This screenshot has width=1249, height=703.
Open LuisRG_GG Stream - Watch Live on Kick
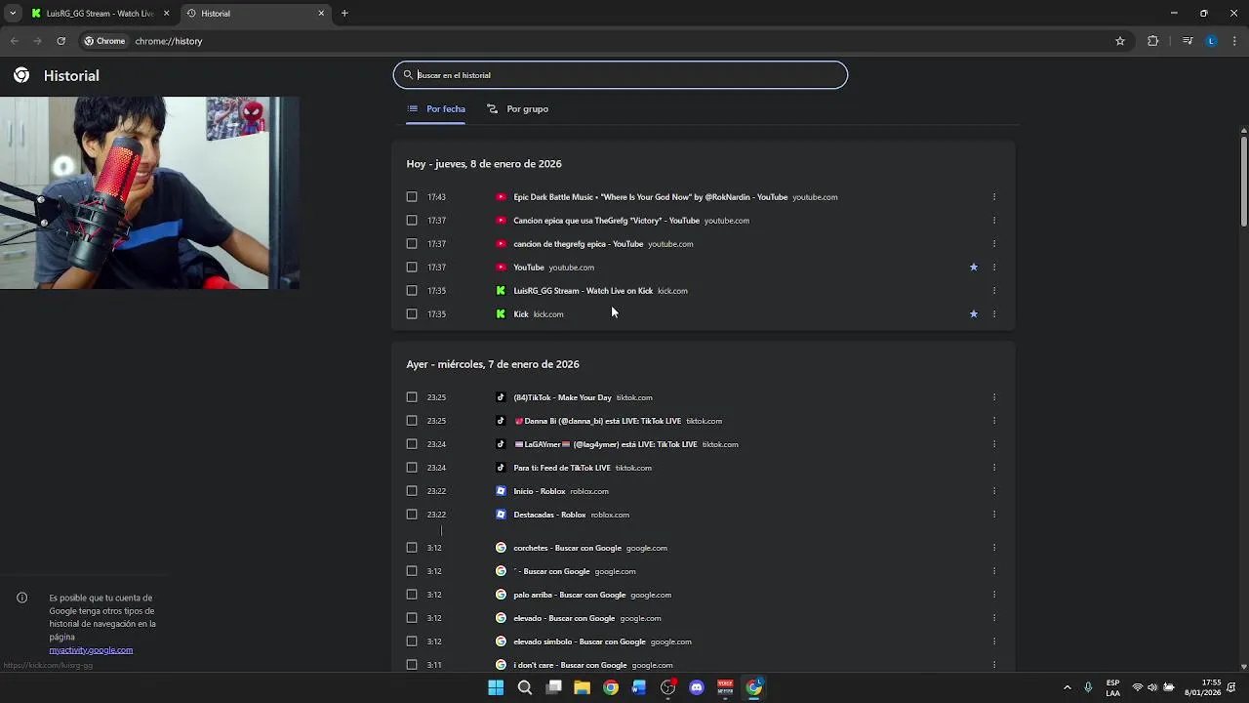pyautogui.click(x=583, y=291)
